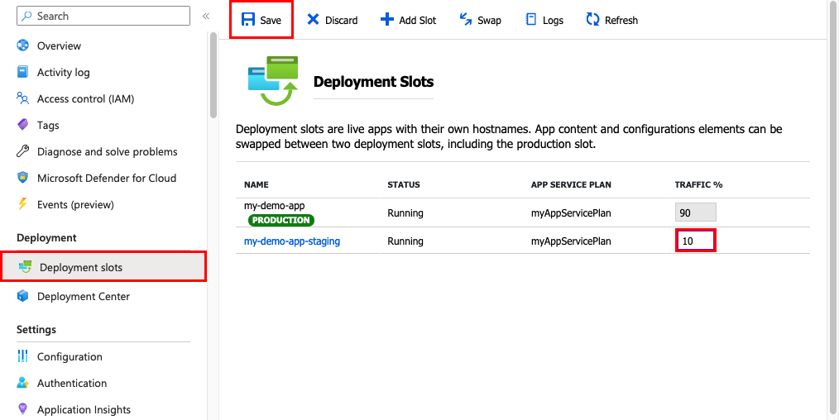Viewport: 839px width, 420px height.
Task: Click the staging traffic percent field
Action: (x=696, y=241)
